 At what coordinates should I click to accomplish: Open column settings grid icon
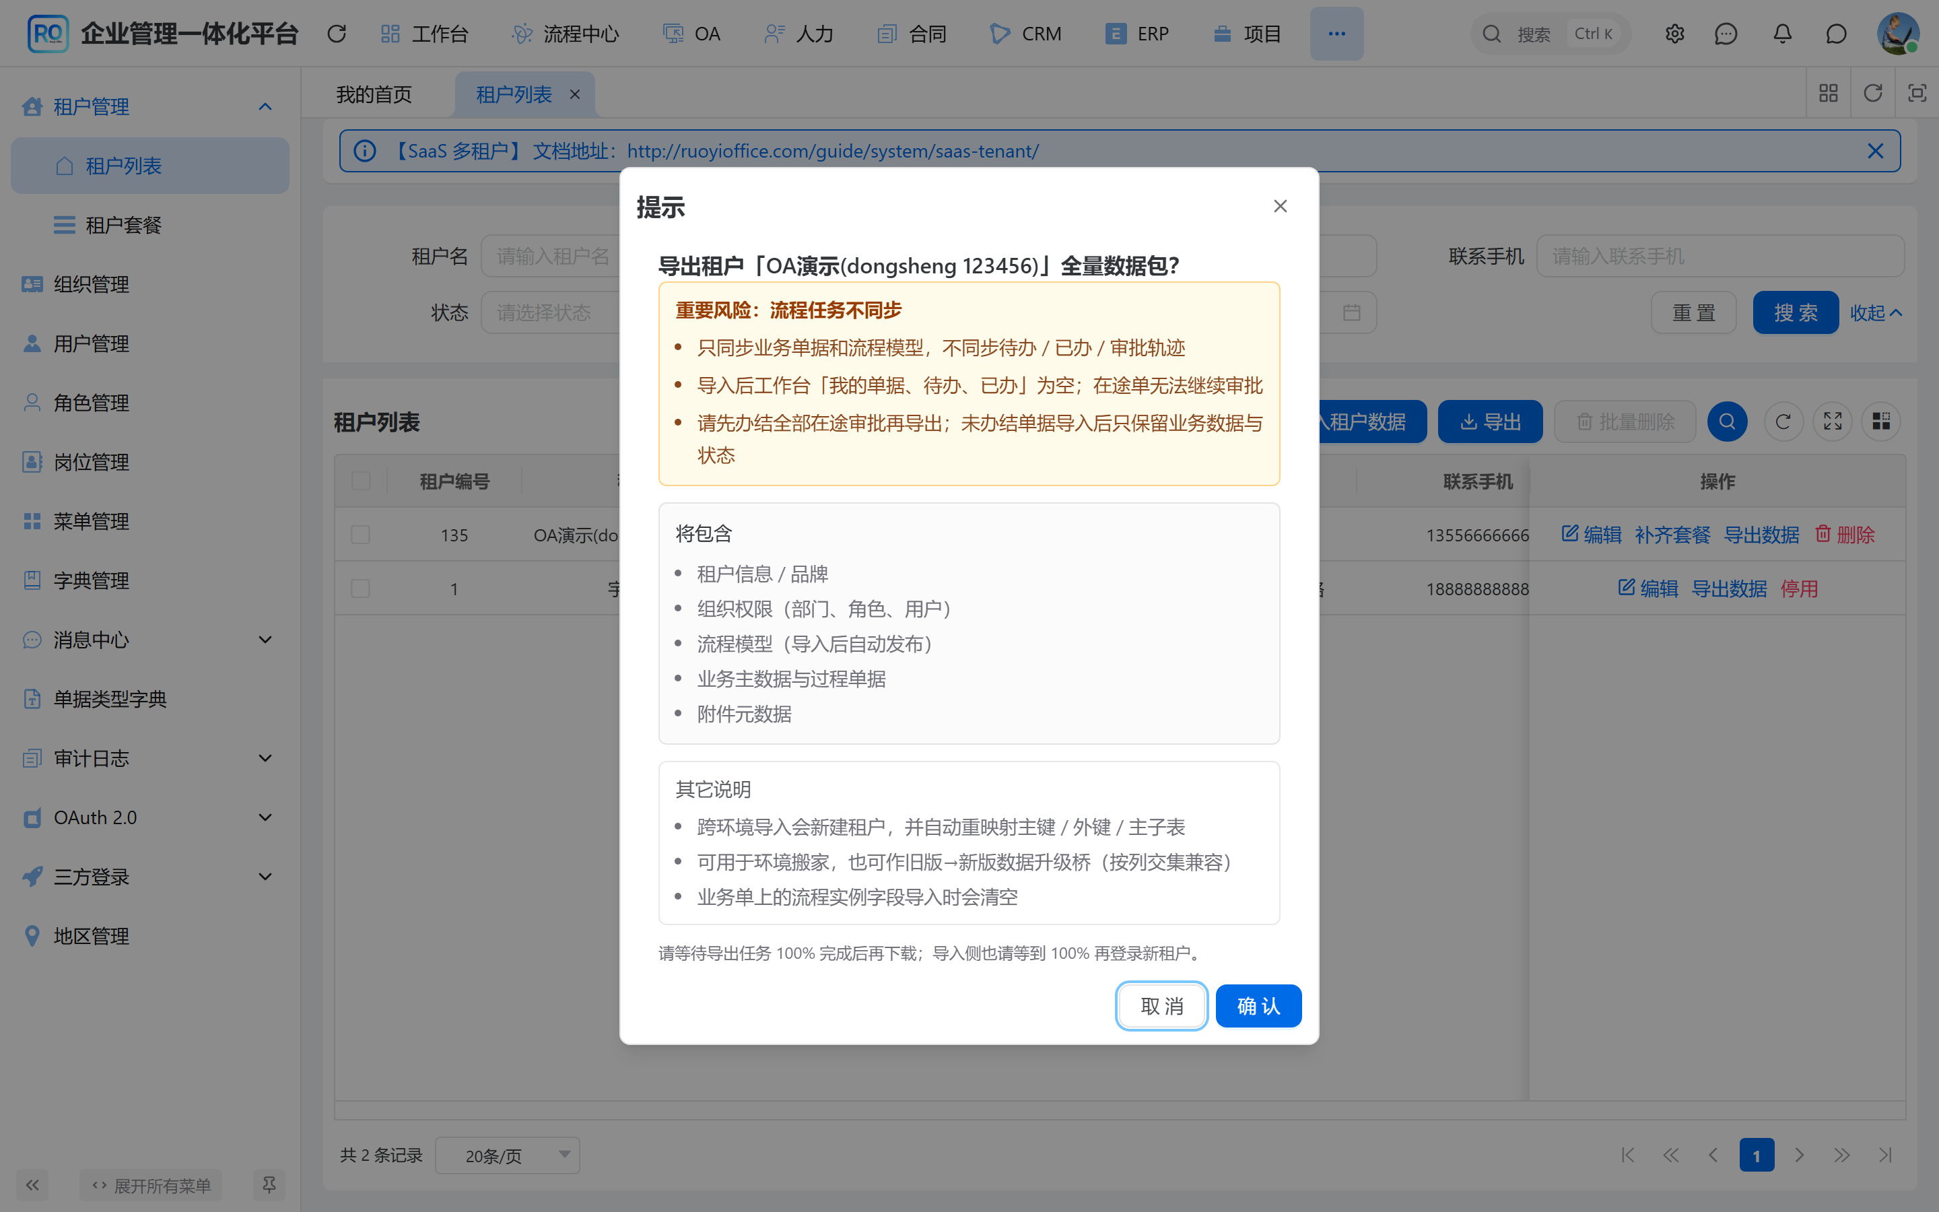[1880, 422]
